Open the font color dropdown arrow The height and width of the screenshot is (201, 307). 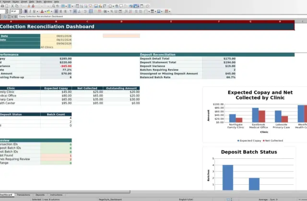pos(45,11)
